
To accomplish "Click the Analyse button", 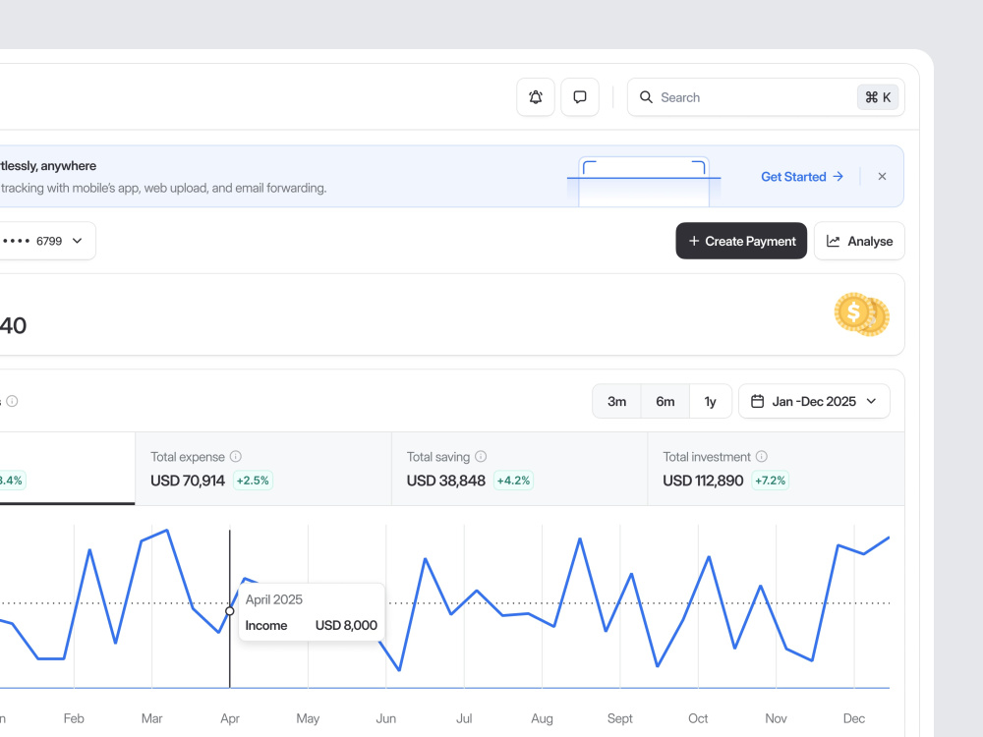I will [859, 241].
